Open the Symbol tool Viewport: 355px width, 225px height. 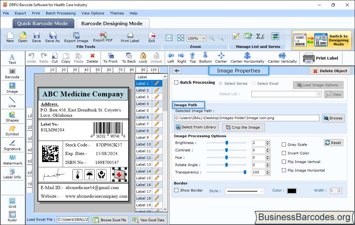click(12, 131)
